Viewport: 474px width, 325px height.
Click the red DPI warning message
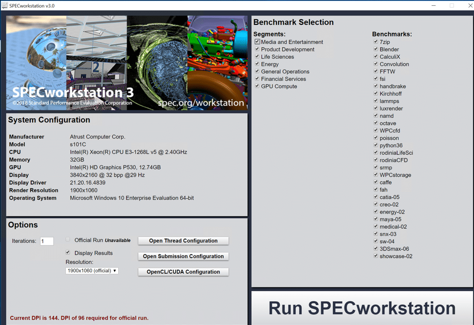[79, 318]
